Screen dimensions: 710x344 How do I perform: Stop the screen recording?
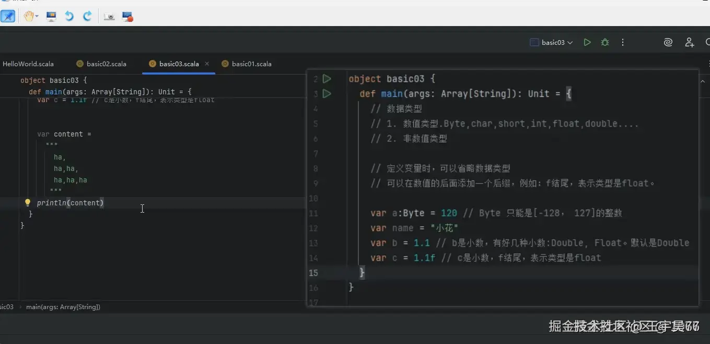(x=127, y=16)
